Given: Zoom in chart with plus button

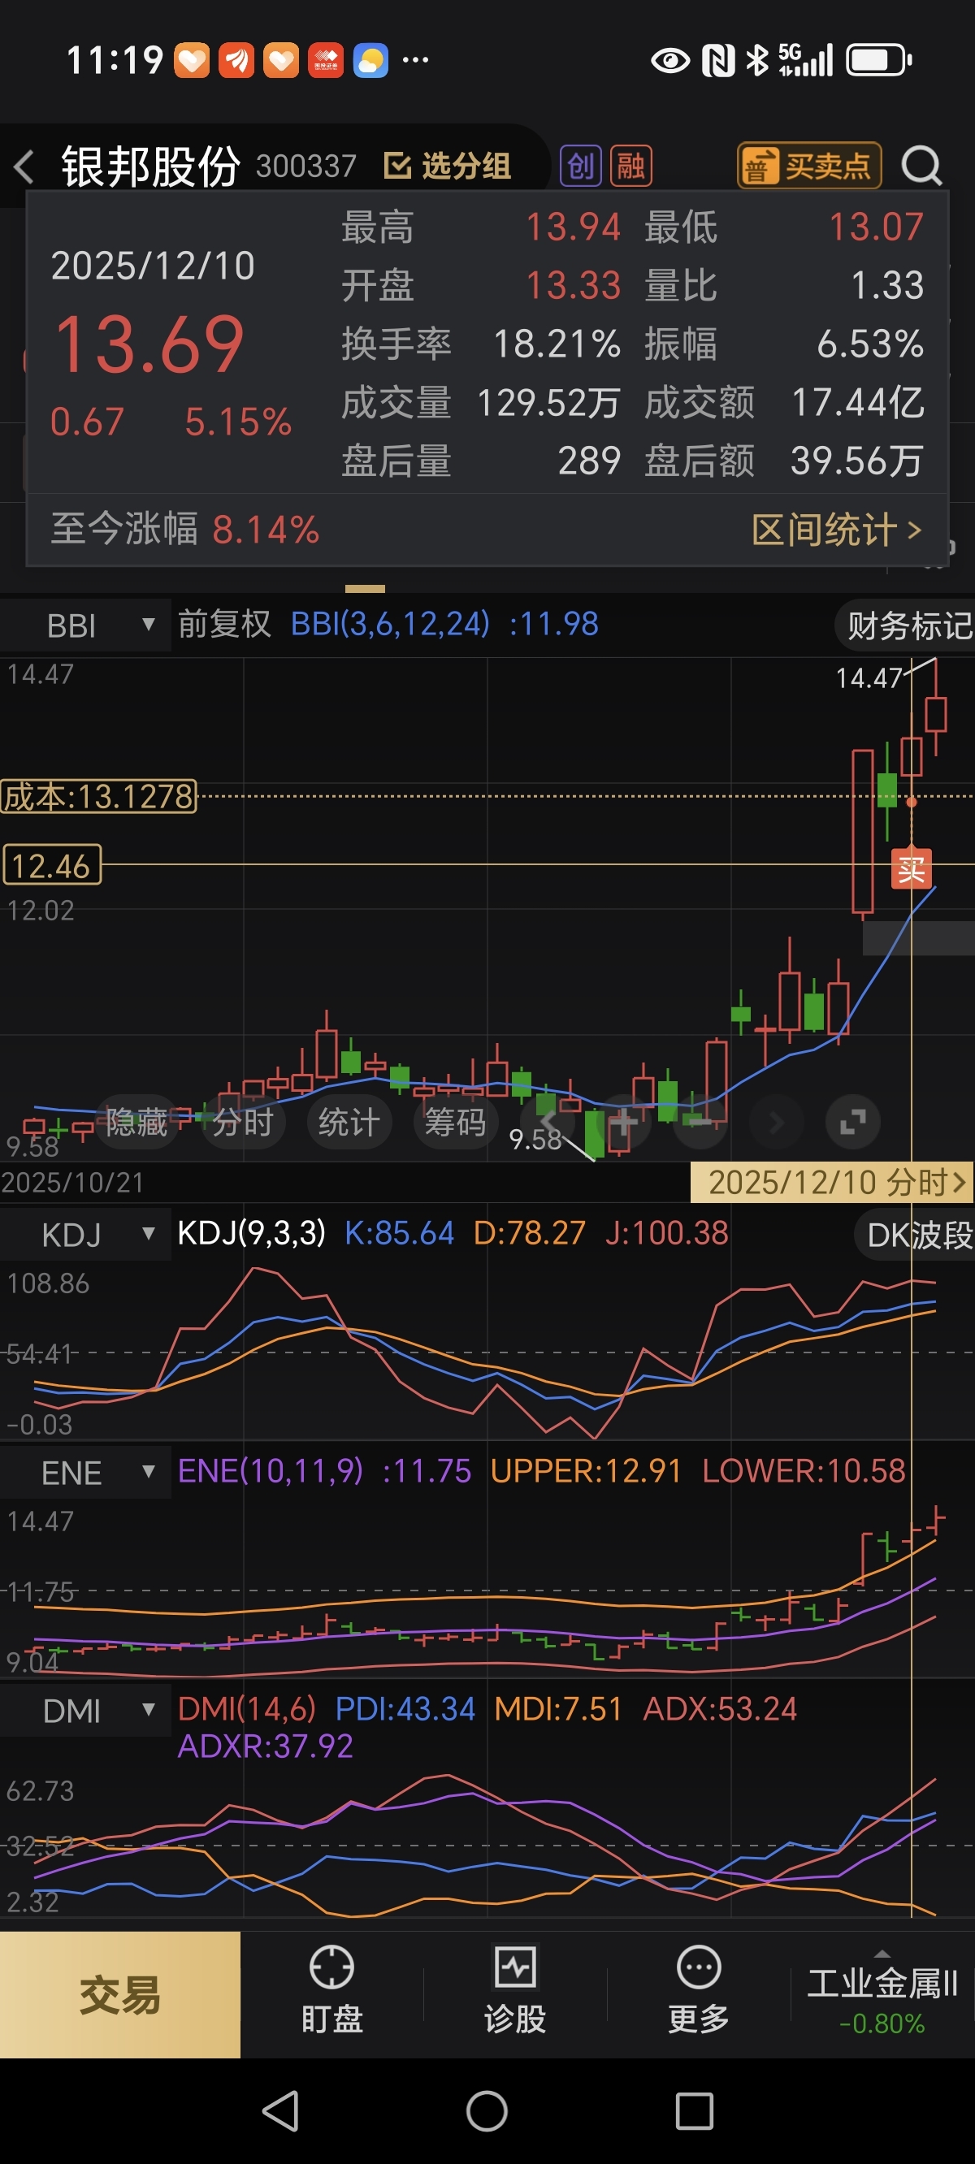Looking at the screenshot, I should coord(624,1123).
